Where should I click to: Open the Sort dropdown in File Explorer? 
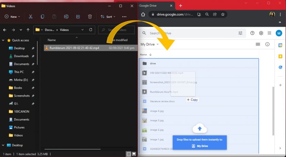(x=108, y=17)
